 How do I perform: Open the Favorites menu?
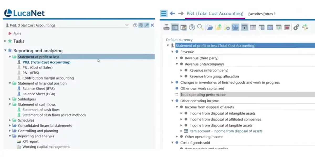point(255,14)
